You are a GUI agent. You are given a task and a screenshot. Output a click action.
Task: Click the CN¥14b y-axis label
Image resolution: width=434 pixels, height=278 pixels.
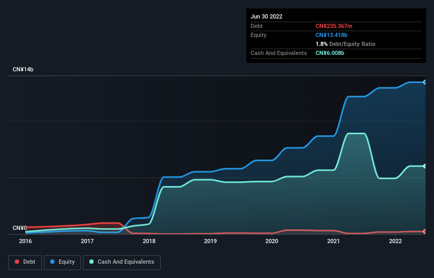[23, 69]
